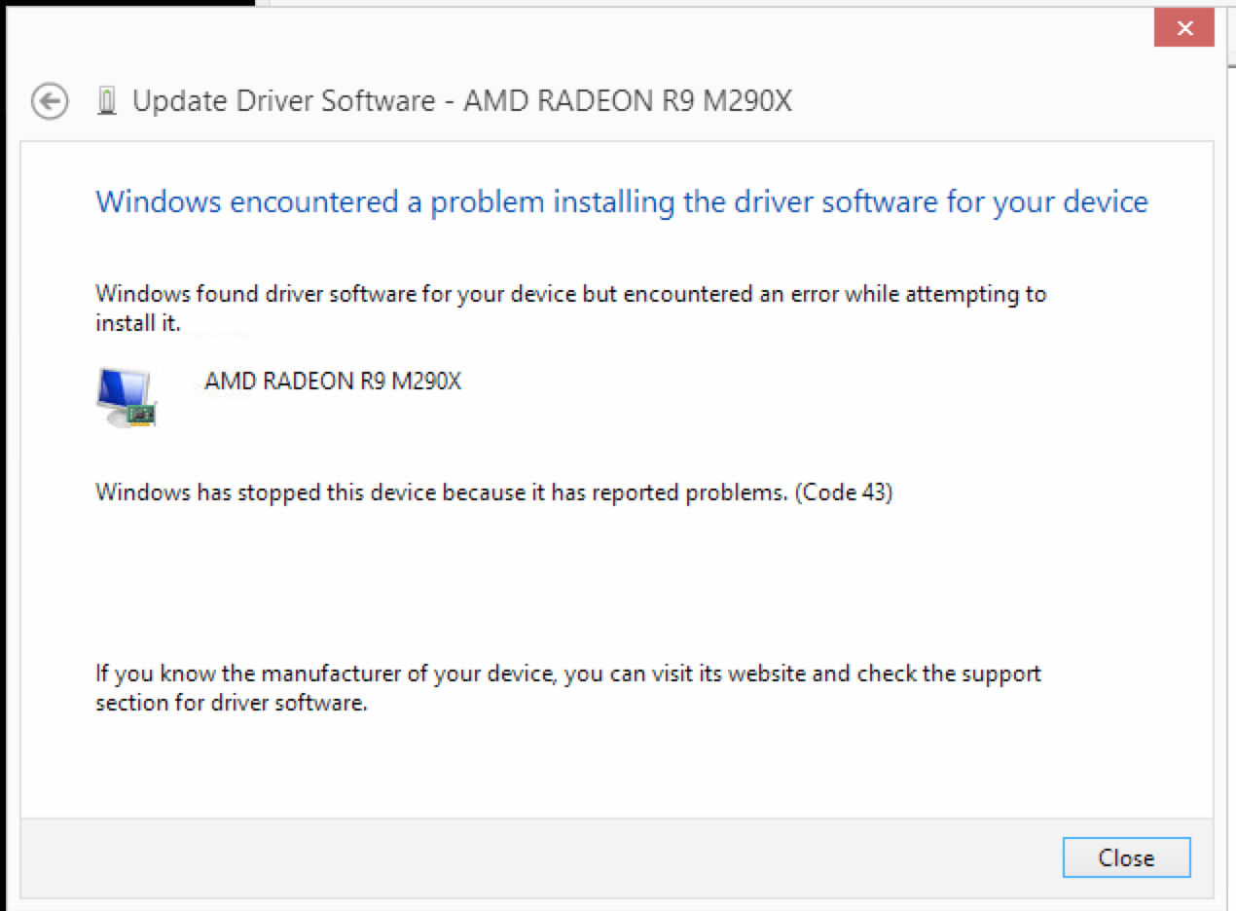Click the device icon beside the window title
The height and width of the screenshot is (911, 1236).
(x=107, y=101)
